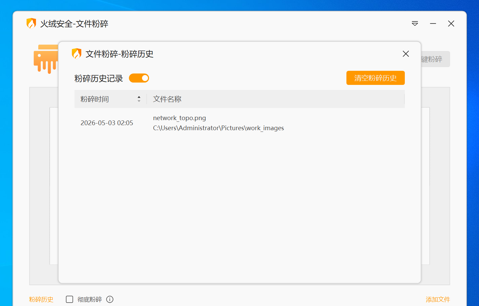
Task: Click the shield logo in the history dialog header
Action: [x=77, y=54]
